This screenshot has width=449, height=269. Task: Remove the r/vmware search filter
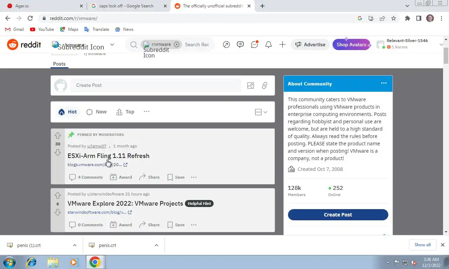[176, 44]
